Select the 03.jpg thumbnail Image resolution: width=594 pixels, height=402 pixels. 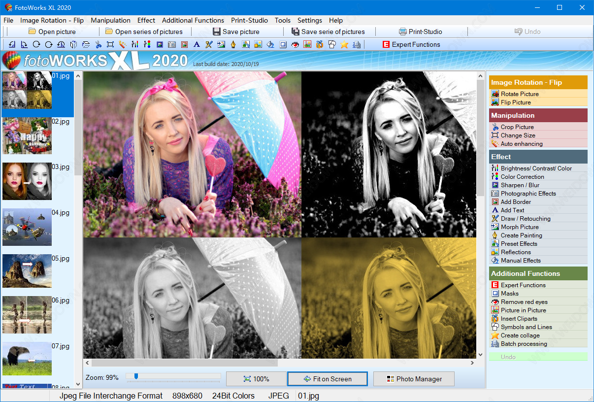(27, 181)
